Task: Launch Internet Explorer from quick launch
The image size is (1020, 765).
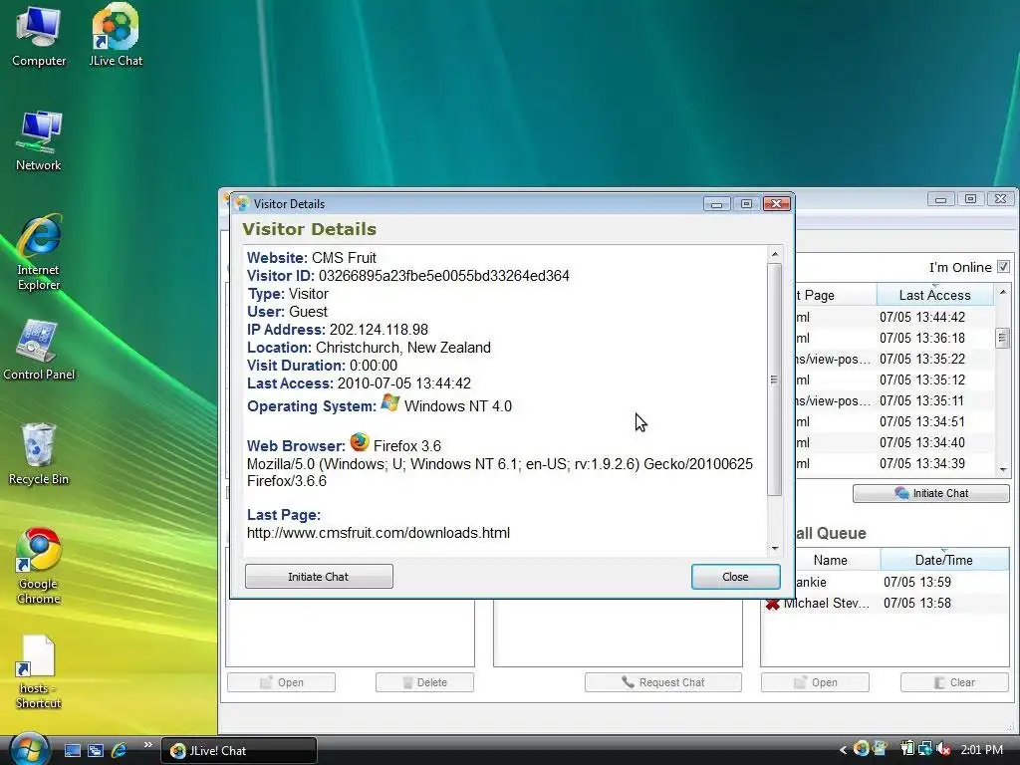Action: click(x=120, y=751)
